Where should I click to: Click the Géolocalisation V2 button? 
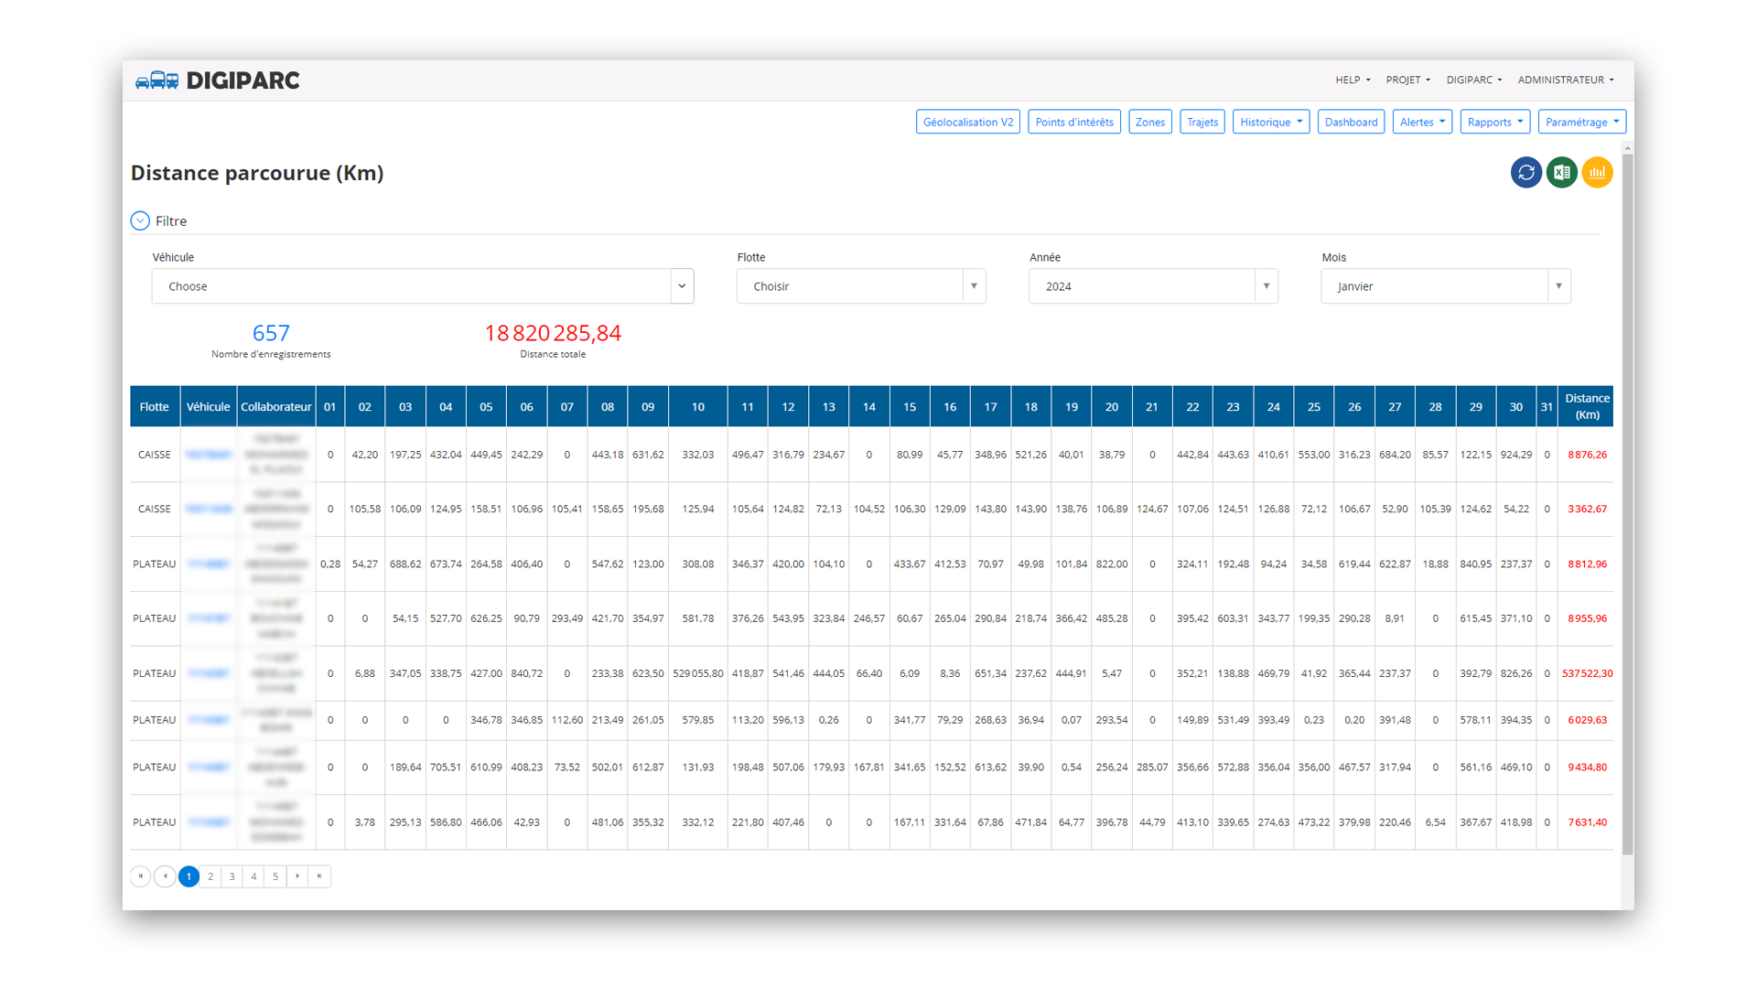click(x=968, y=122)
